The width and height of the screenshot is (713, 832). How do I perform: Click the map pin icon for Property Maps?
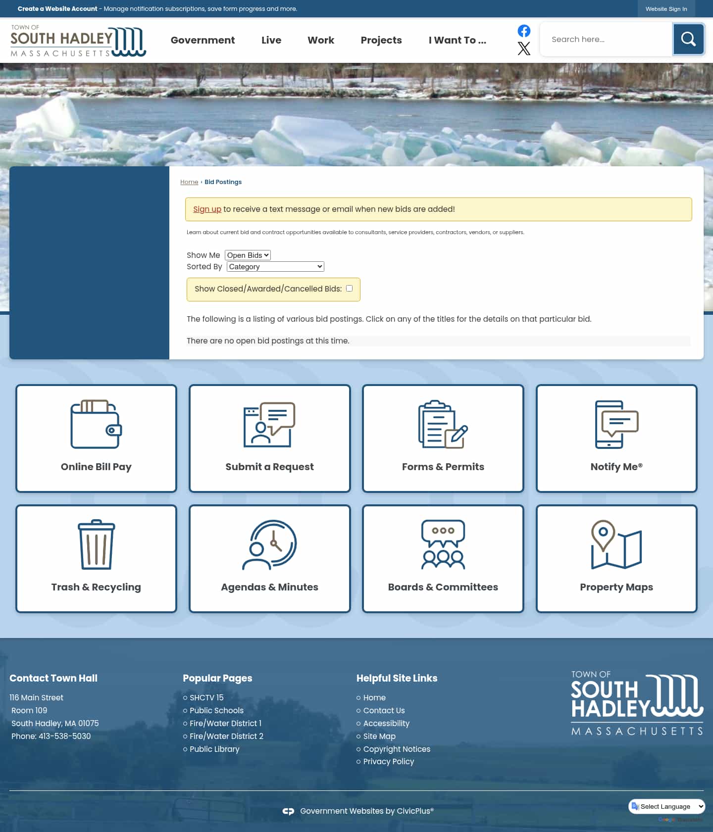(x=616, y=544)
